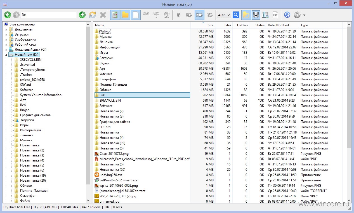Viewport: 354px width, 213px height.
Task: Switch size units to GB
Action: [210, 15]
